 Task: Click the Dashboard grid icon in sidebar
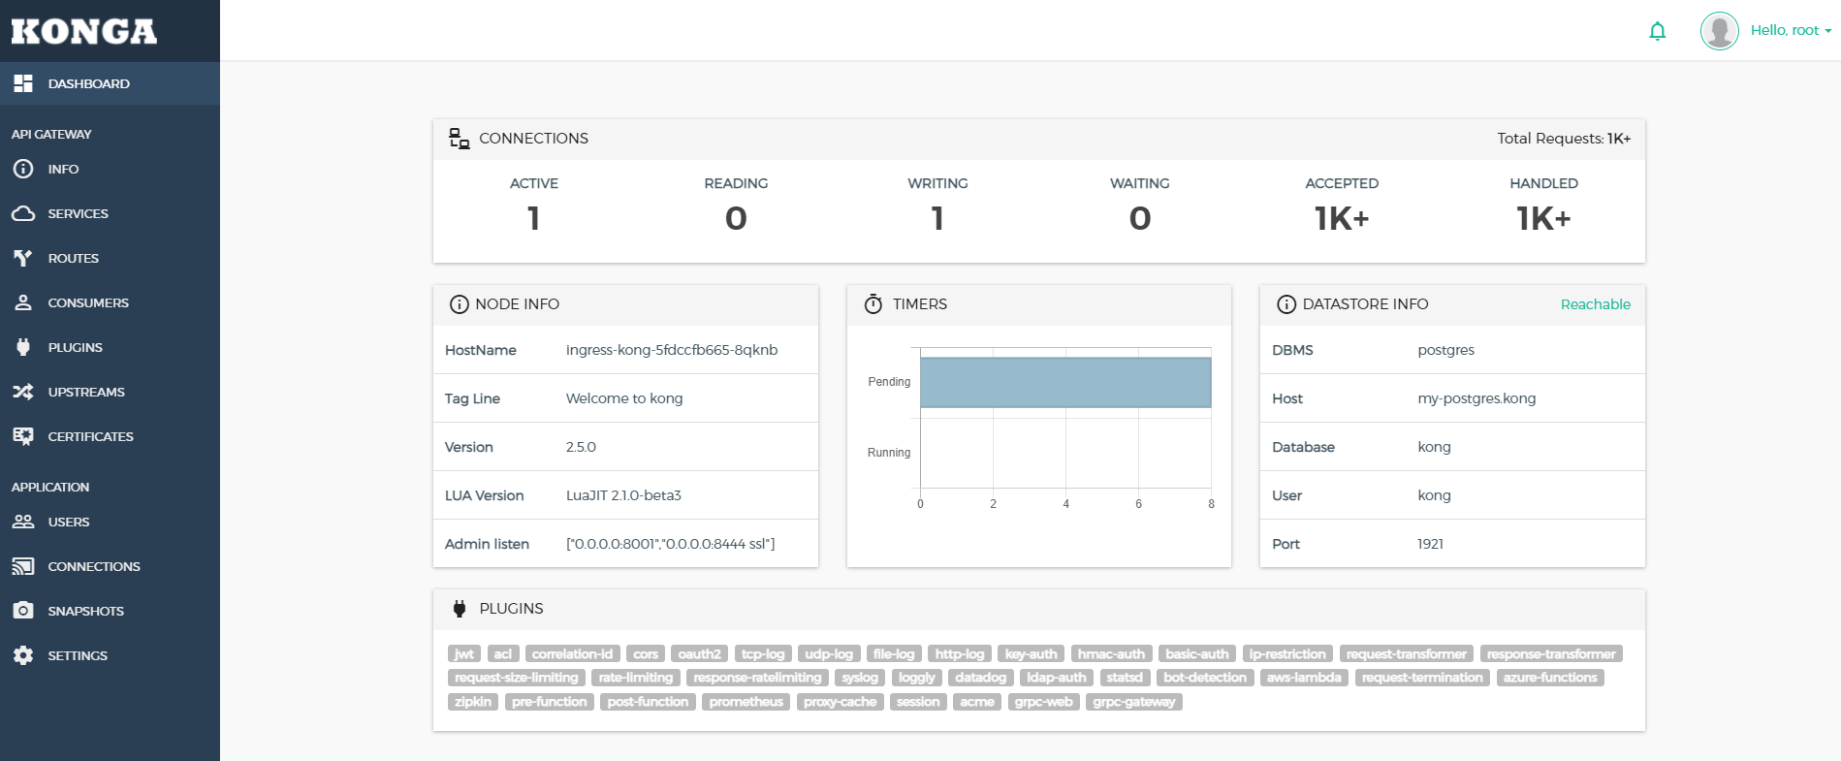23,83
